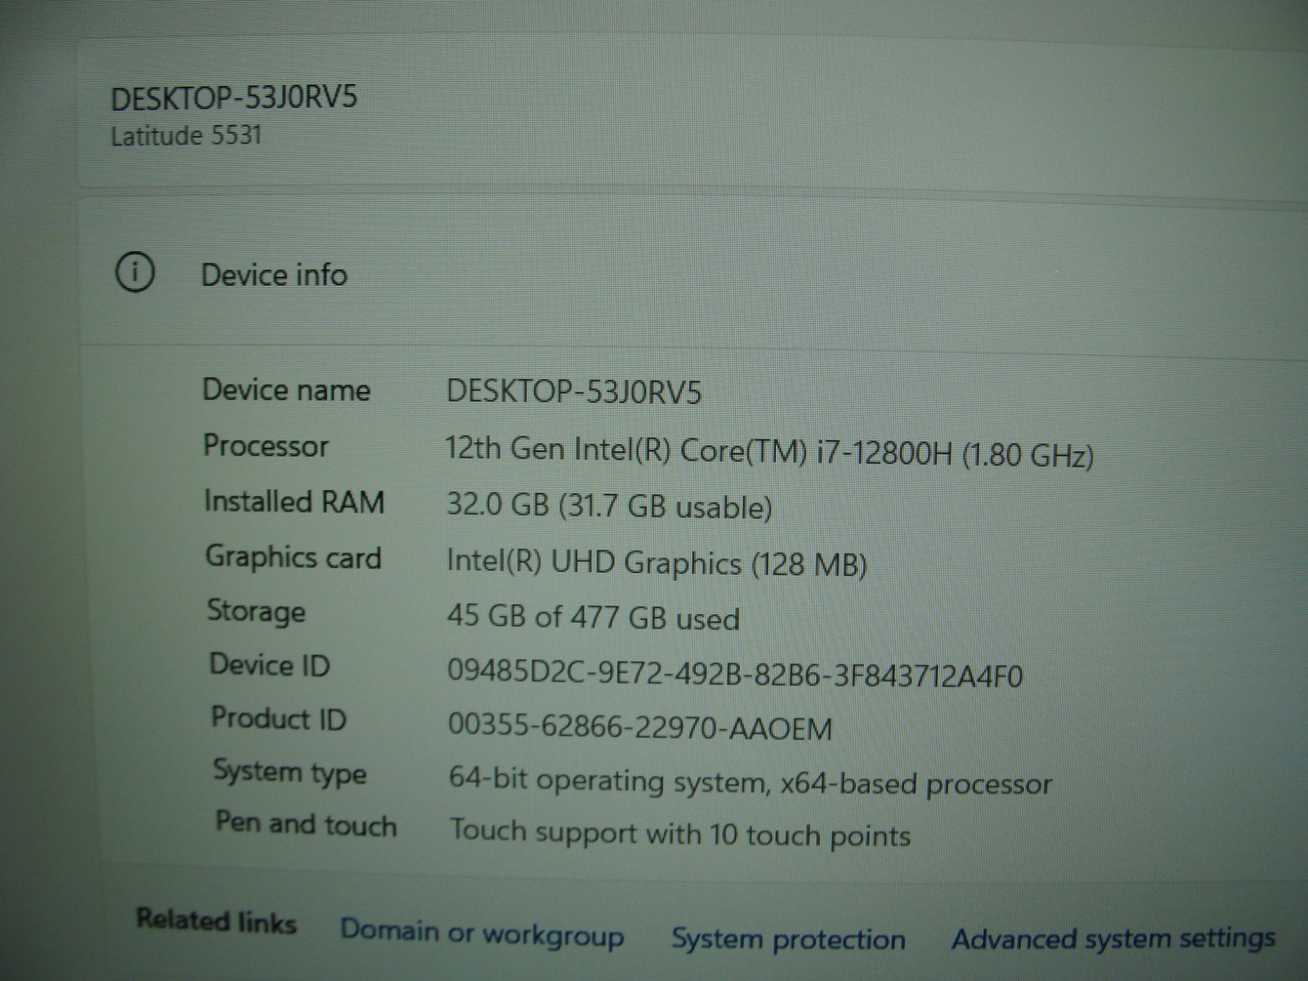
Task: Click the Product ID label
Action: pyautogui.click(x=279, y=718)
